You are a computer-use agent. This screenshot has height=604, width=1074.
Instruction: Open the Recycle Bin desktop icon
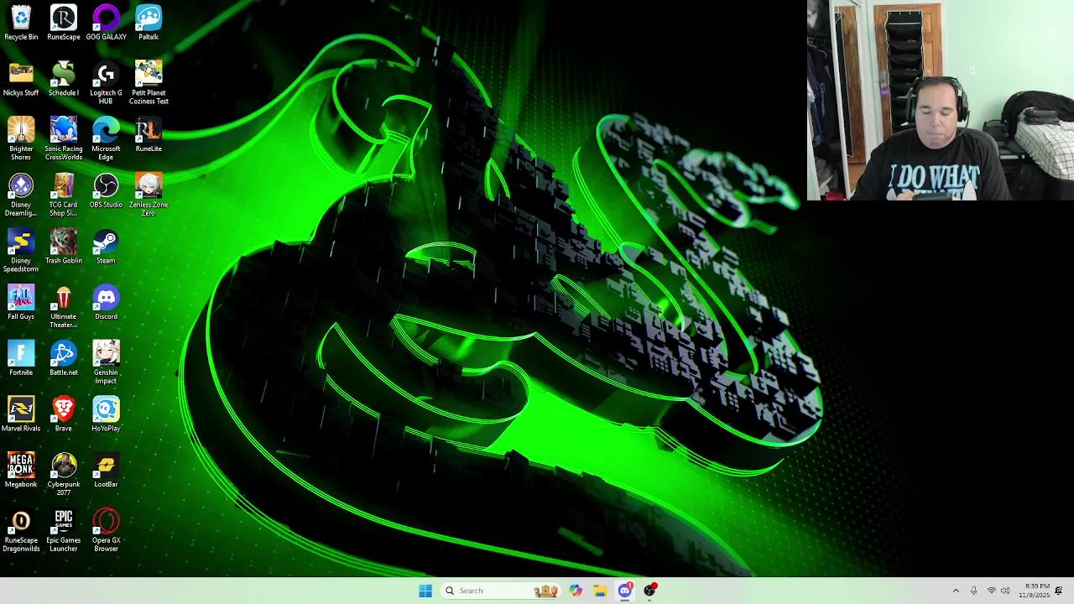click(x=21, y=23)
